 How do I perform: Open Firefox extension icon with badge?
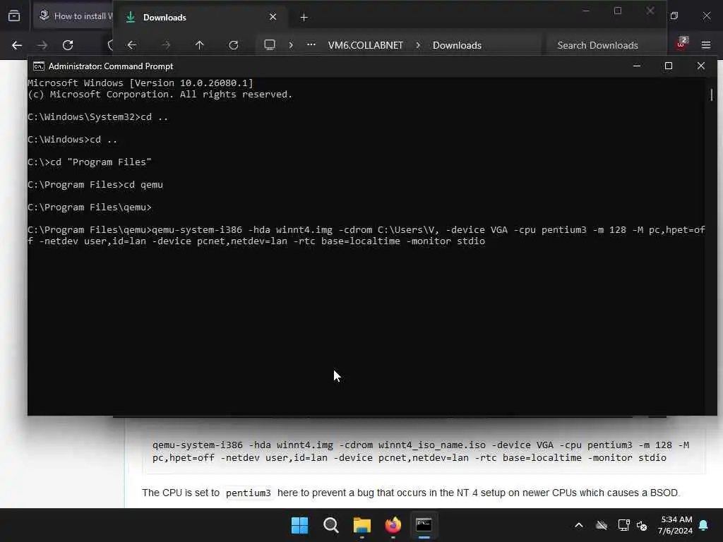(x=681, y=43)
